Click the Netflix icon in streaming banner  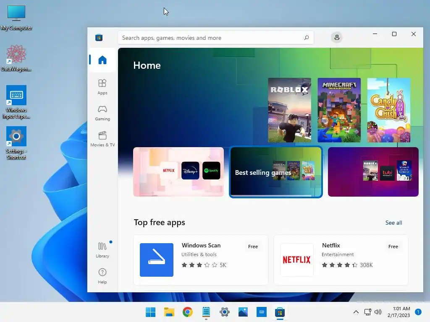point(169,171)
